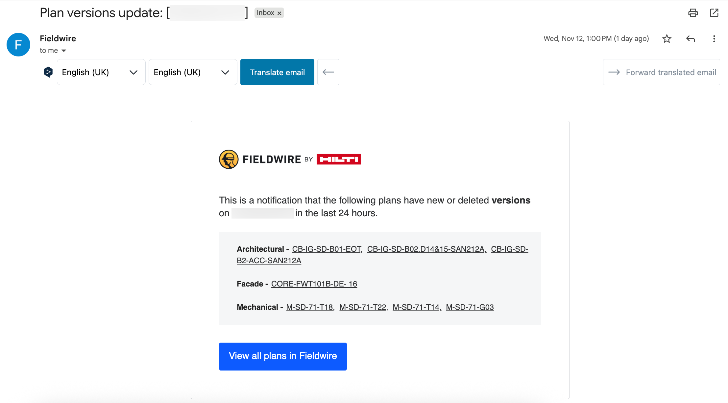The image size is (728, 403).
Task: Open Mechanical plan M-SD-71-T18
Action: click(x=310, y=307)
